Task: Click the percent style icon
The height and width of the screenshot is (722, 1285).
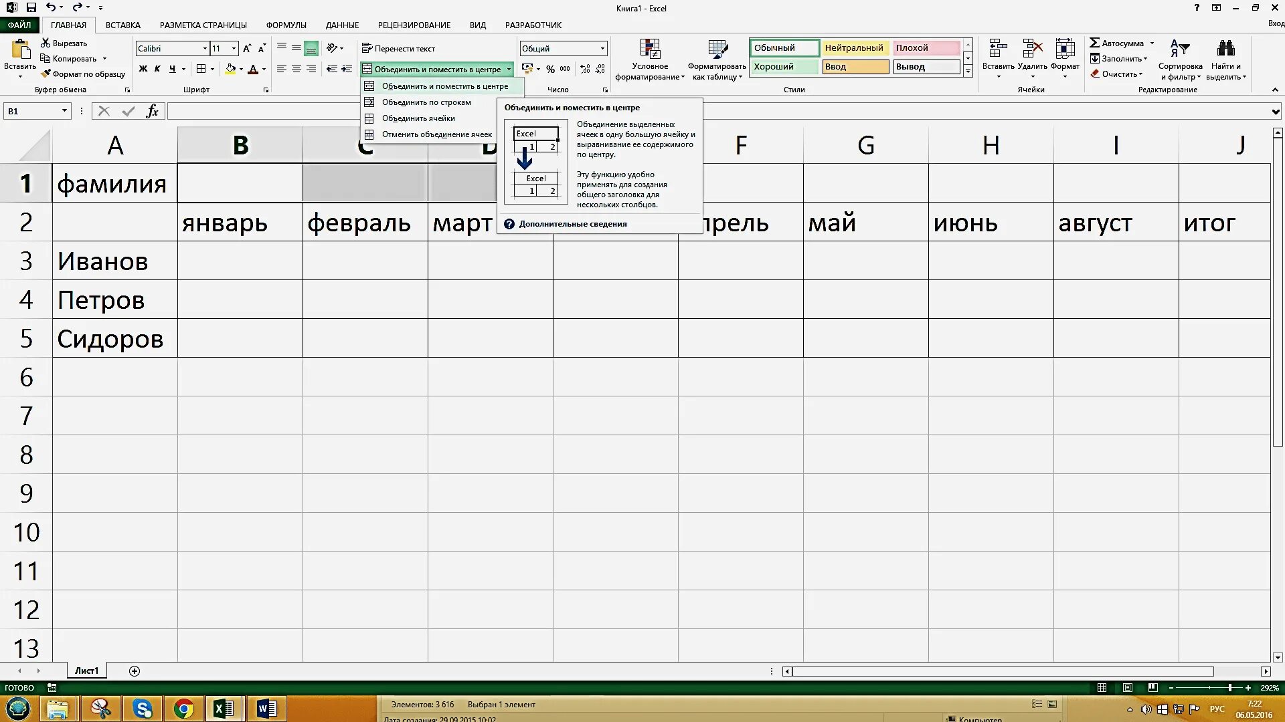Action: [x=550, y=69]
